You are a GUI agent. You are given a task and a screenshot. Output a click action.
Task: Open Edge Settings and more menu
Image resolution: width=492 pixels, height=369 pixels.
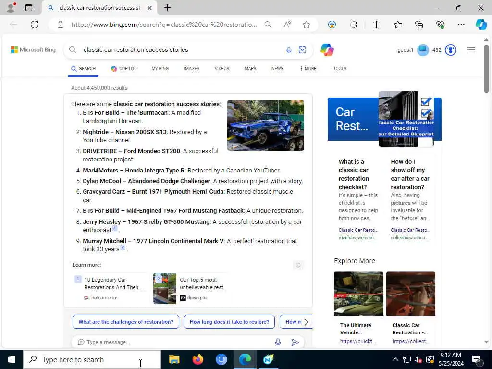point(461,25)
